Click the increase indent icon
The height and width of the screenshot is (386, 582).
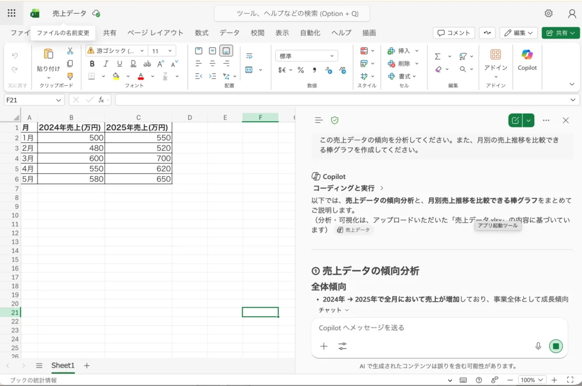213,76
